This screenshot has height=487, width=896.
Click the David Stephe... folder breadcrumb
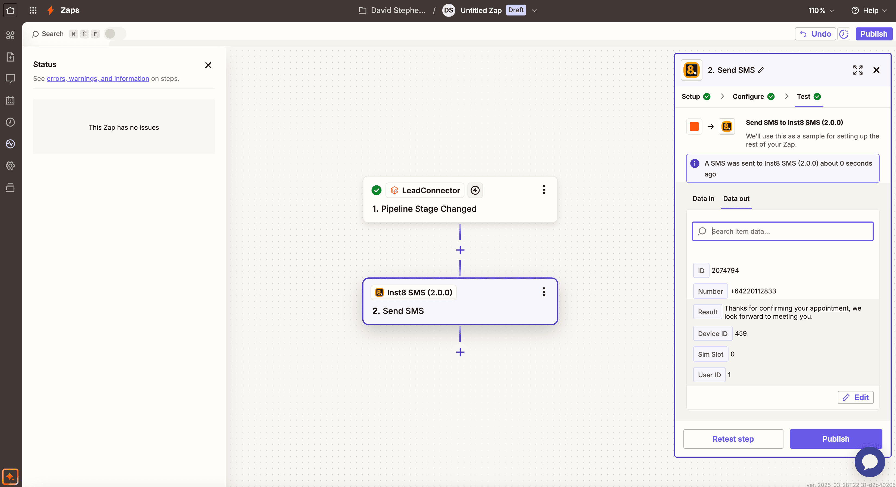398,10
